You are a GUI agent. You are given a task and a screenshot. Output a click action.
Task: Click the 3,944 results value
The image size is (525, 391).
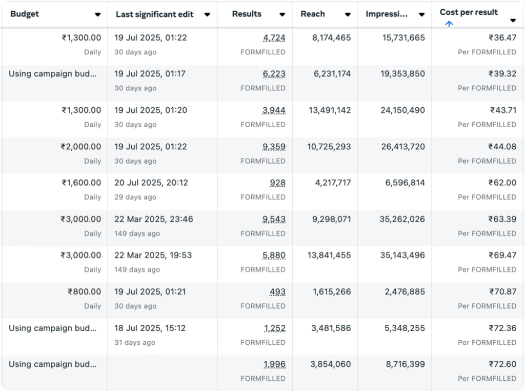274,110
